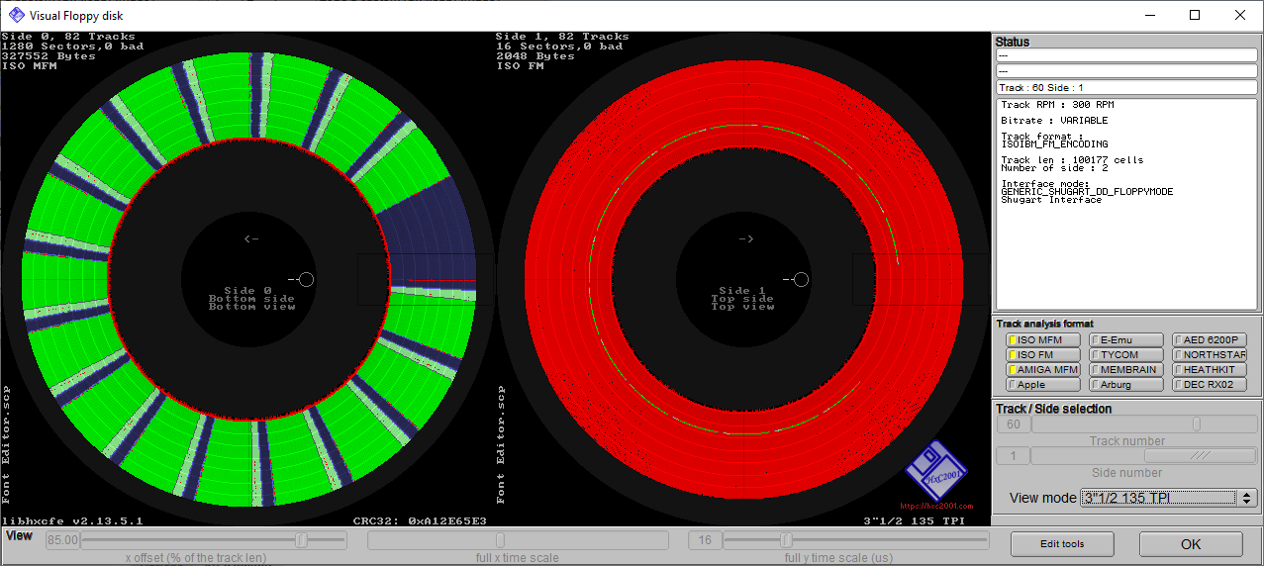Click the 'Track : 60 Side : 1' status field
The height and width of the screenshot is (566, 1264).
[1126, 88]
